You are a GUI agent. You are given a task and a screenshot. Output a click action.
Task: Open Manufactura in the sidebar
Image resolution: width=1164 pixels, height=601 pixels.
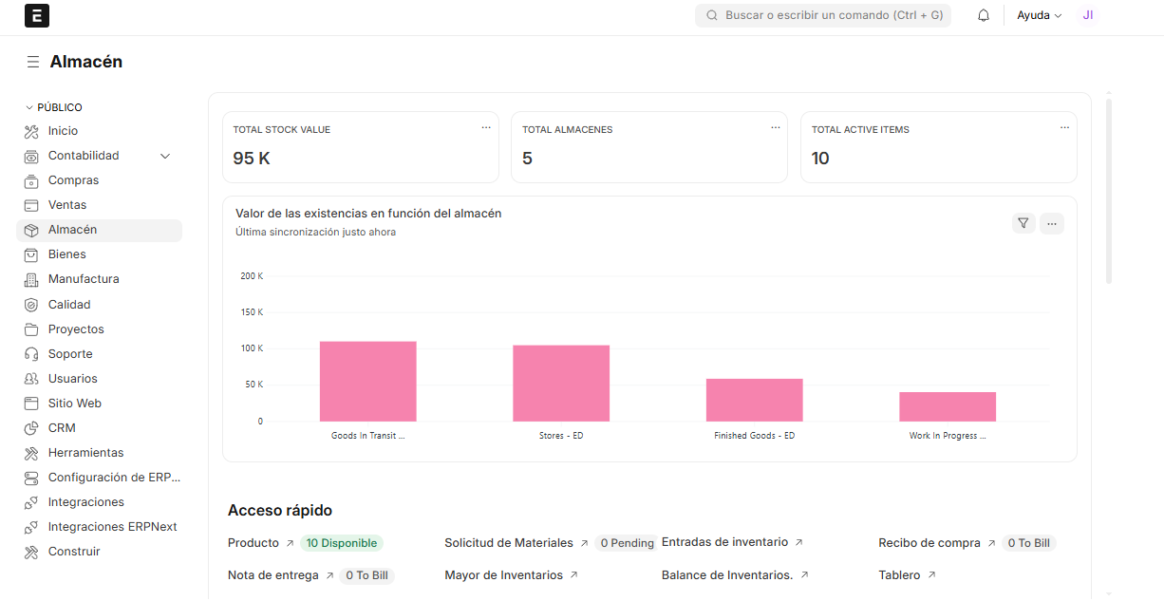(x=84, y=279)
